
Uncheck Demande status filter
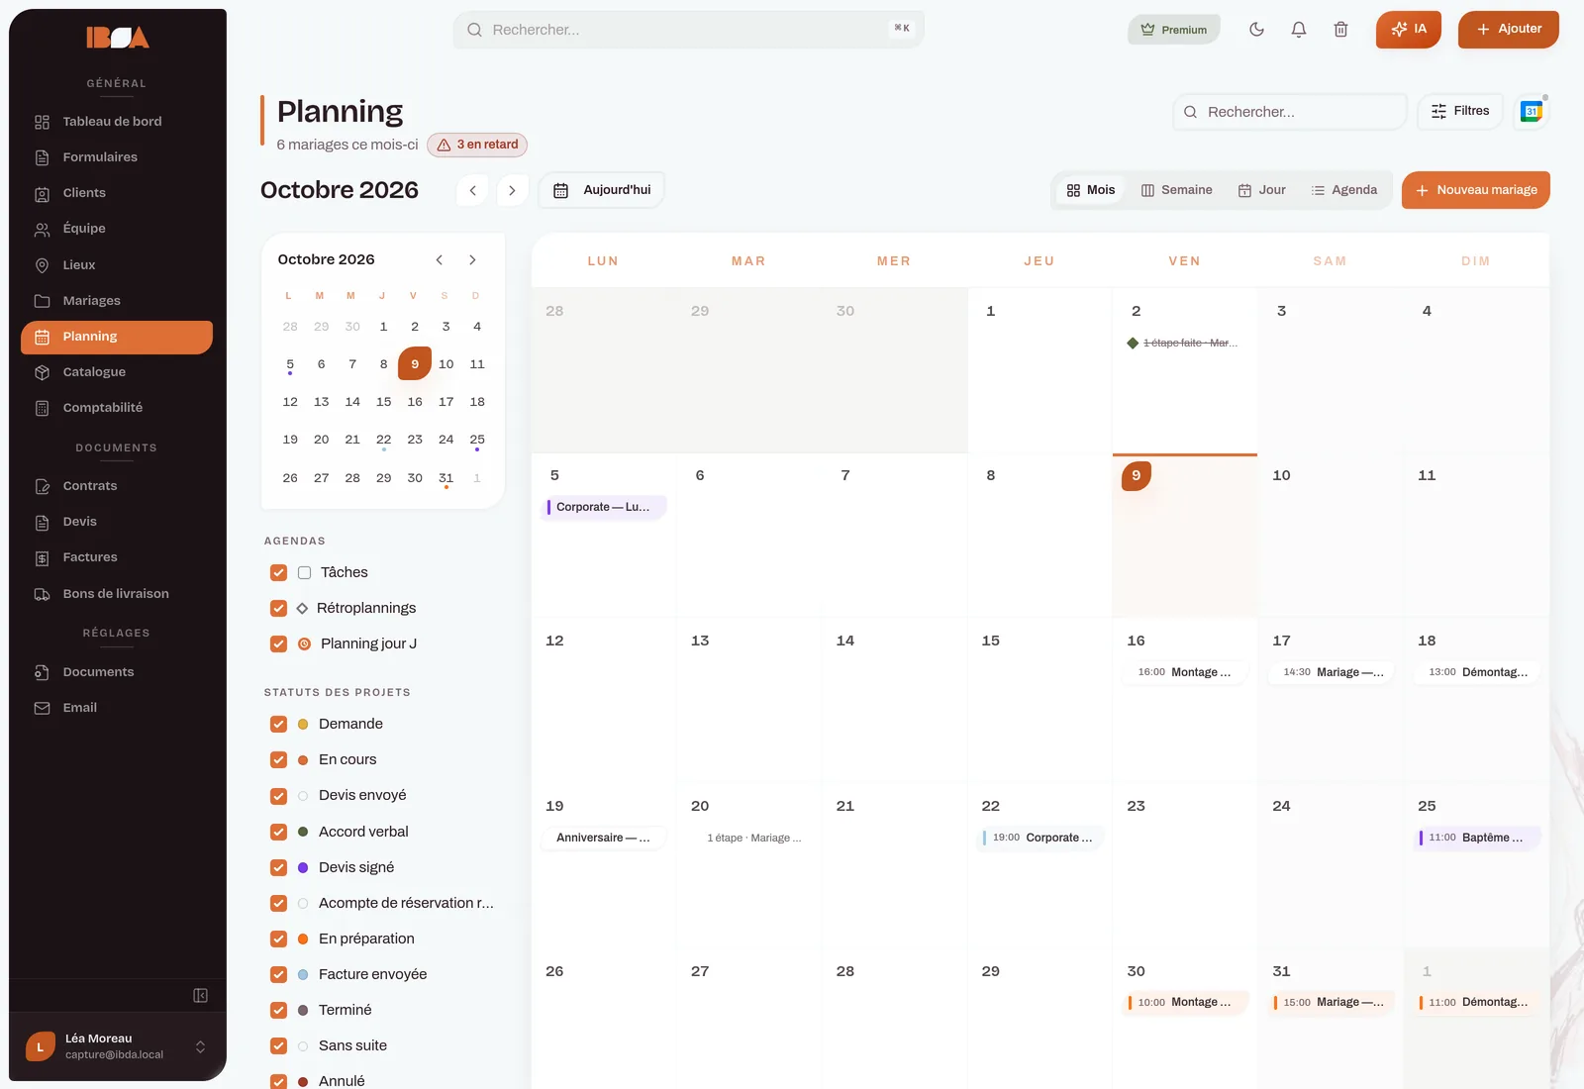tap(278, 725)
